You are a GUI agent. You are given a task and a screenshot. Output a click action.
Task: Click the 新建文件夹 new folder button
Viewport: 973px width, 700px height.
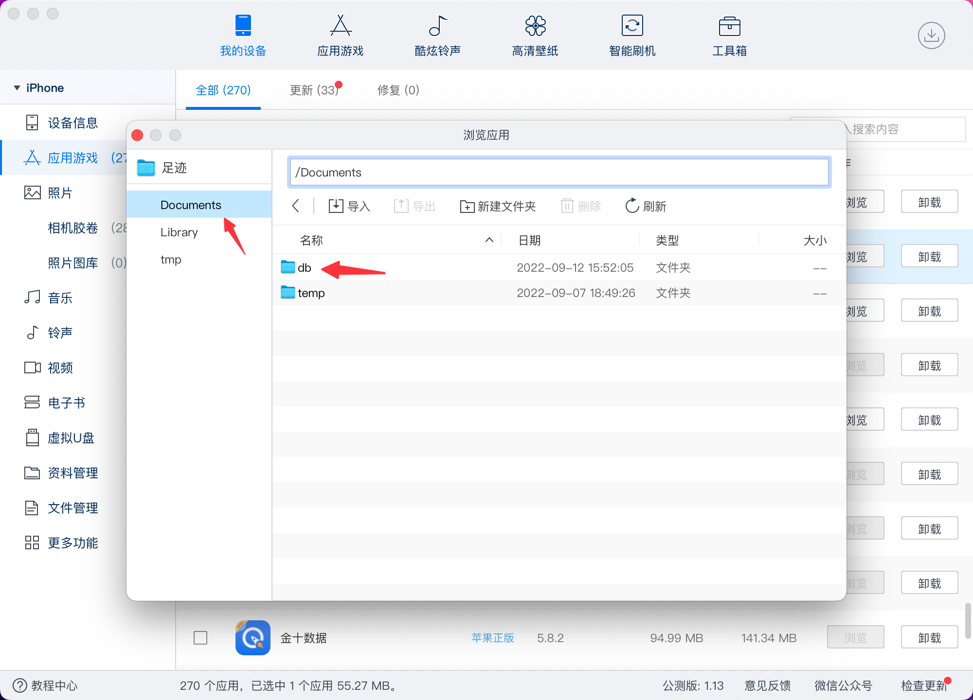click(498, 206)
